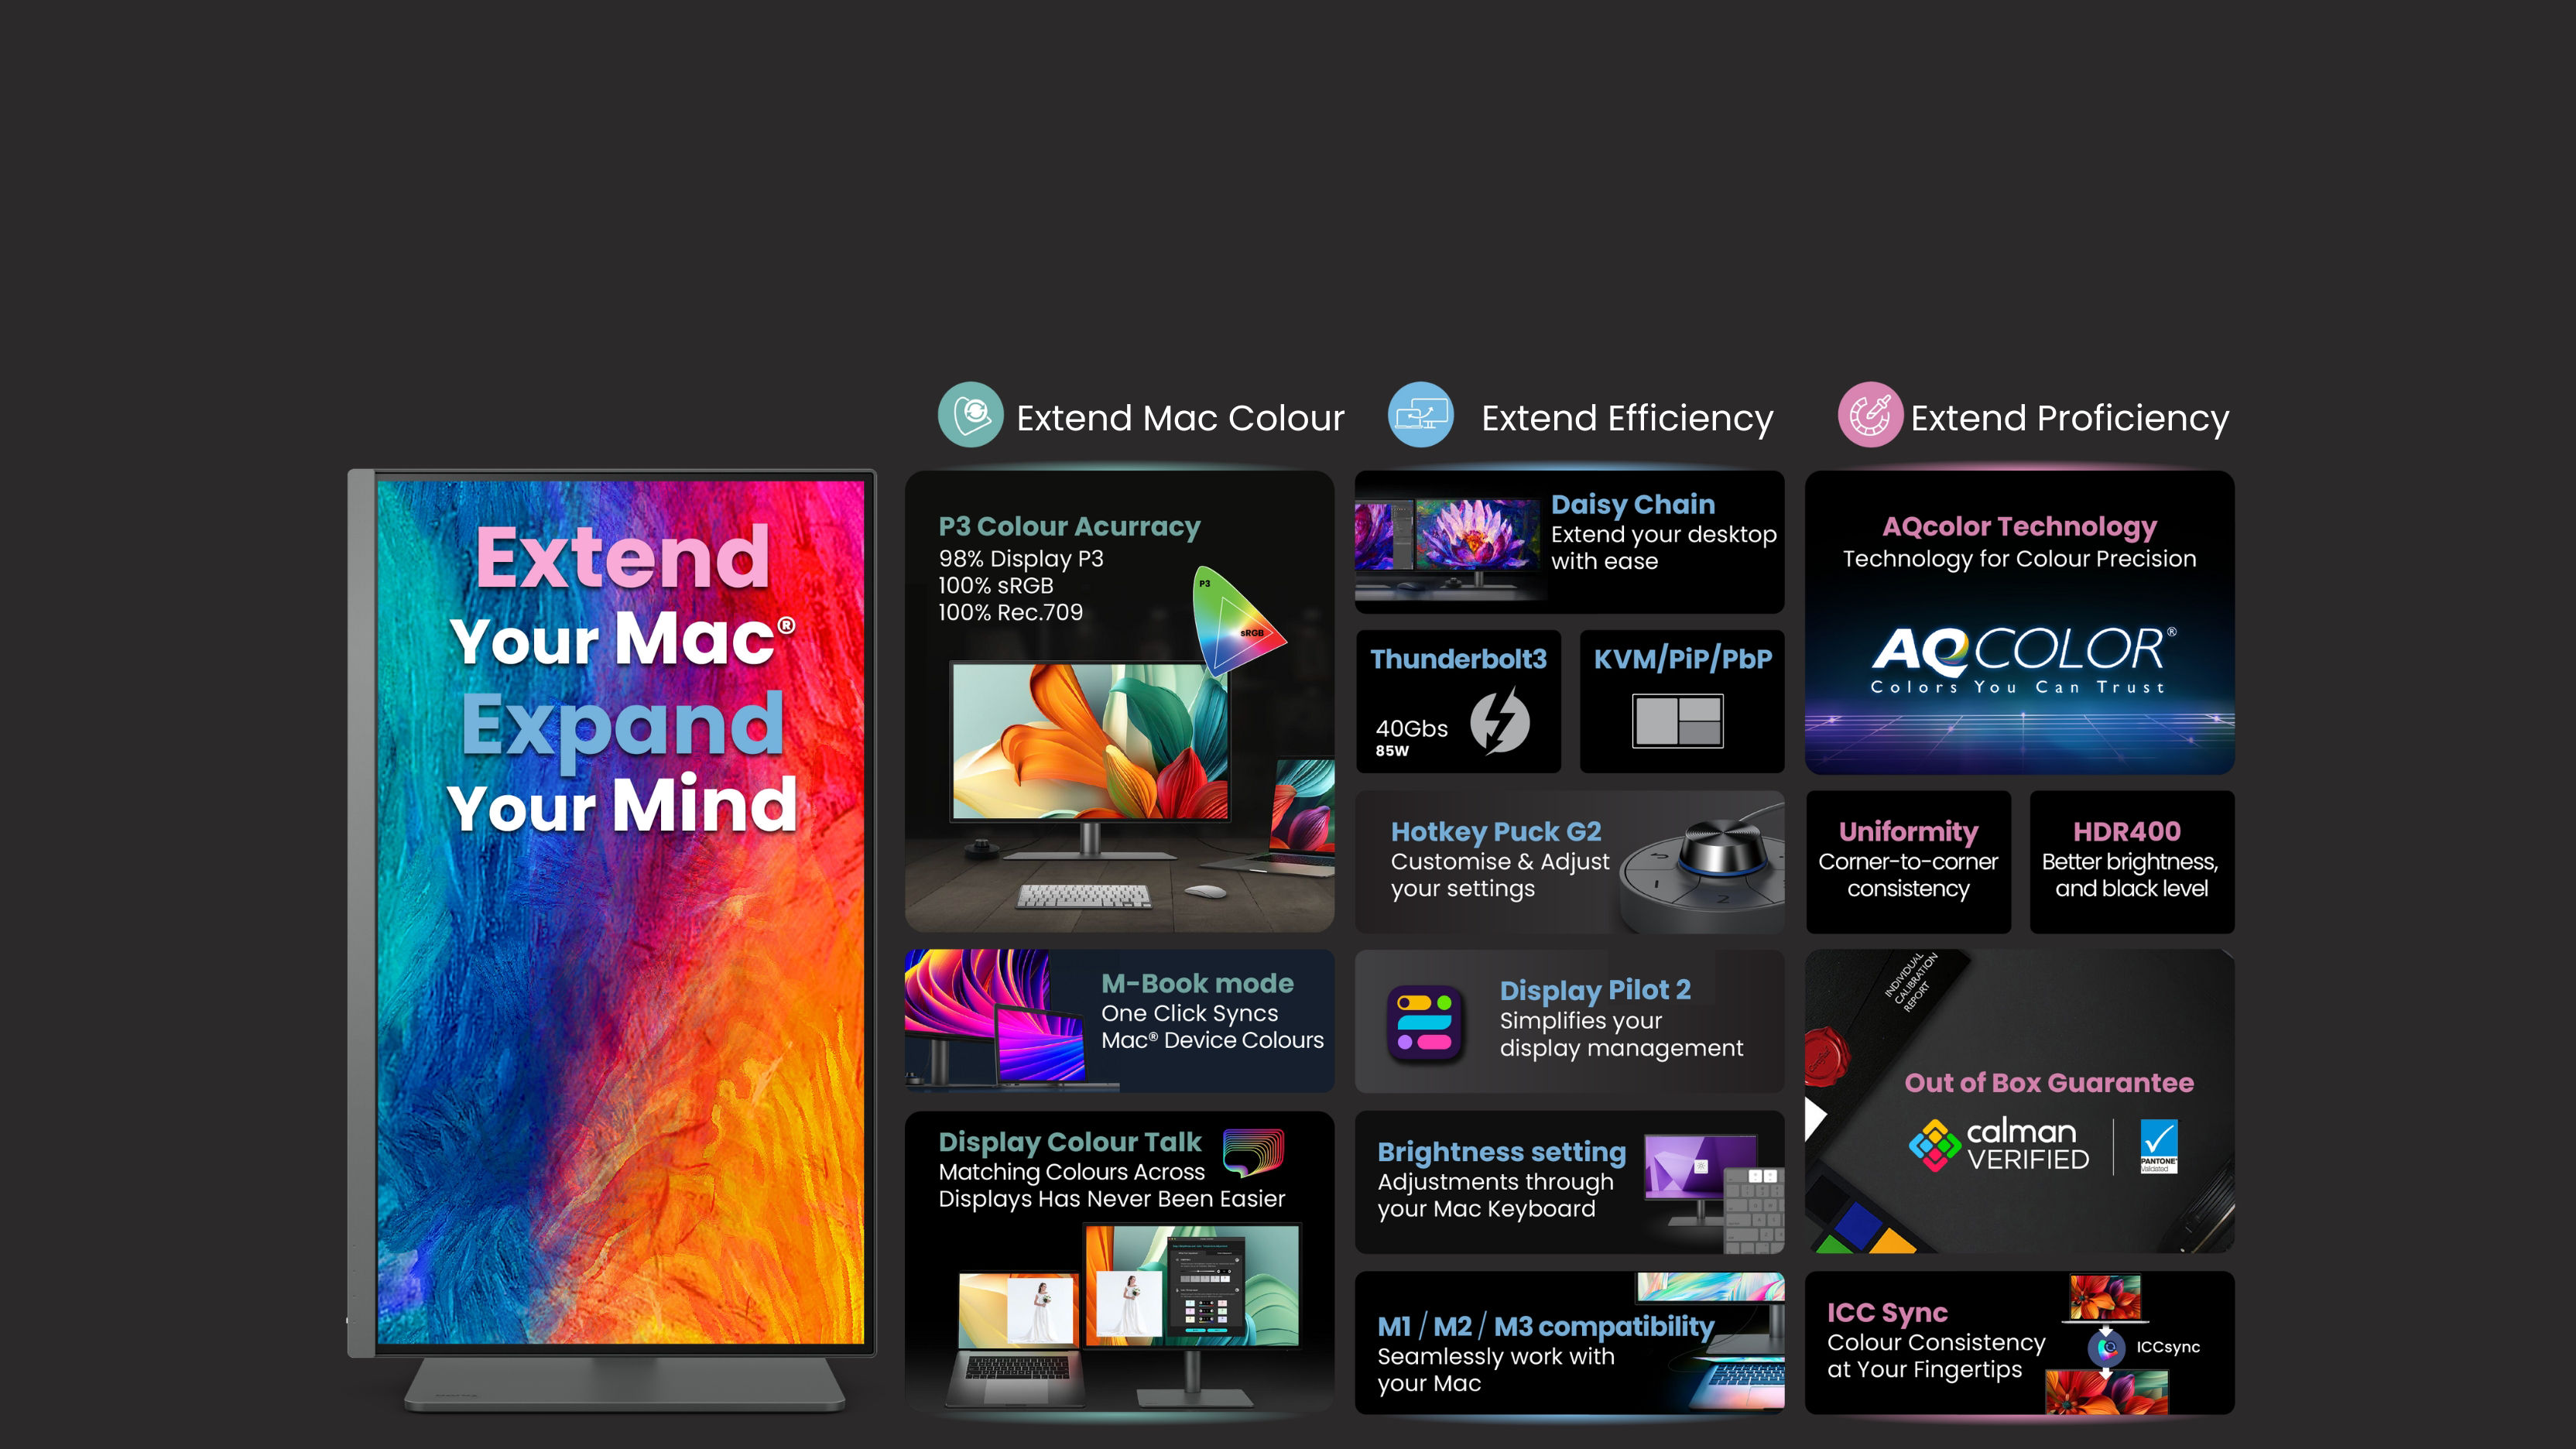
Task: Click the Thunderbolt lightning bolt icon
Action: tap(1499, 721)
